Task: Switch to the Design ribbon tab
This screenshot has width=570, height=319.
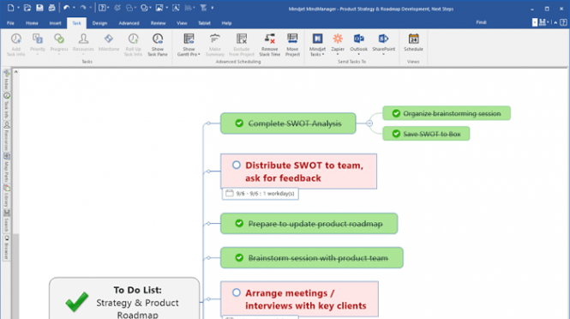Action: click(x=99, y=23)
